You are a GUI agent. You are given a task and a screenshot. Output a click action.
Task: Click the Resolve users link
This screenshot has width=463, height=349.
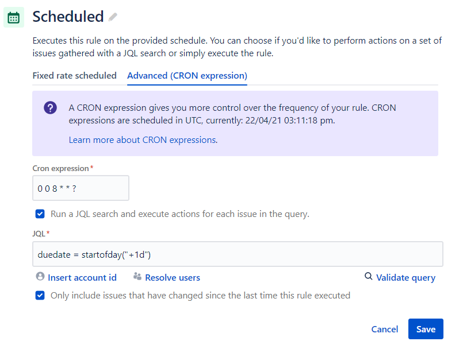[x=173, y=278]
